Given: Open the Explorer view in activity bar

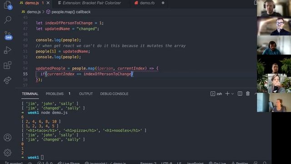Looking at the screenshot, I should (8, 5).
